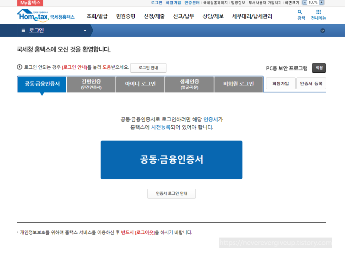Click 회원가입 link in top bar
Screen dimensions: 345x261
point(173,3)
